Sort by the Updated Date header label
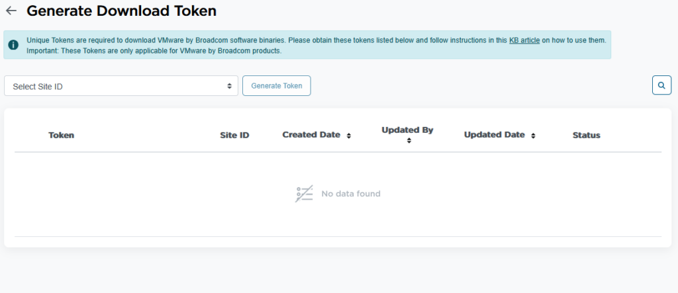678x293 pixels. click(x=494, y=135)
